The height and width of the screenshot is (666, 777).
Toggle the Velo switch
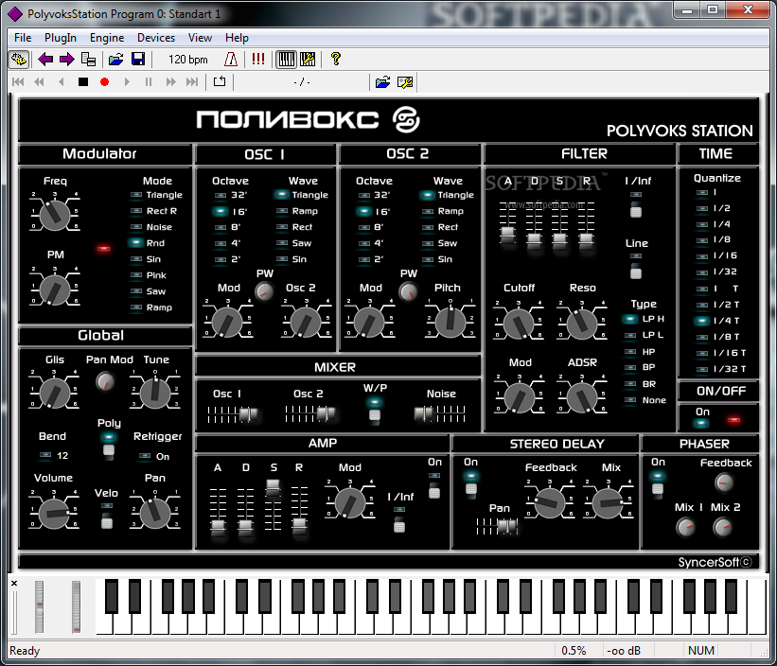pos(107,516)
